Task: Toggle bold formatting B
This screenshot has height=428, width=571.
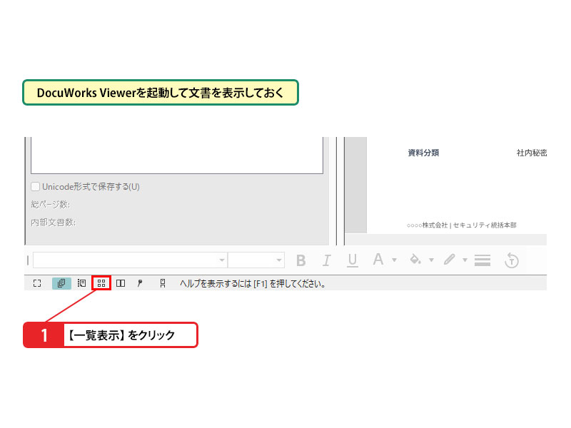Action: (300, 260)
